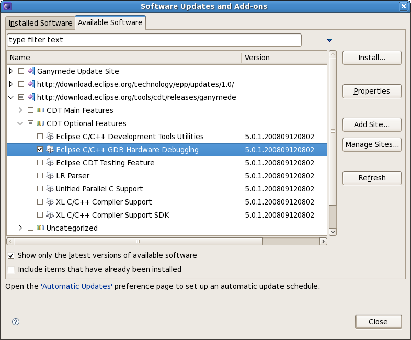The width and height of the screenshot is (411, 340).
Task: Open the view menu dropdown arrow
Action: [330, 40]
